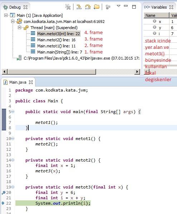Select com.kodkata.kata.jvm.Main at localhost:61692
The image size is (177, 214).
tap(64, 22)
